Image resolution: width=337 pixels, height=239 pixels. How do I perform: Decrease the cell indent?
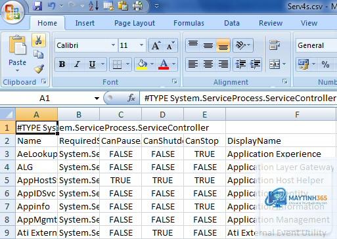click(240, 64)
